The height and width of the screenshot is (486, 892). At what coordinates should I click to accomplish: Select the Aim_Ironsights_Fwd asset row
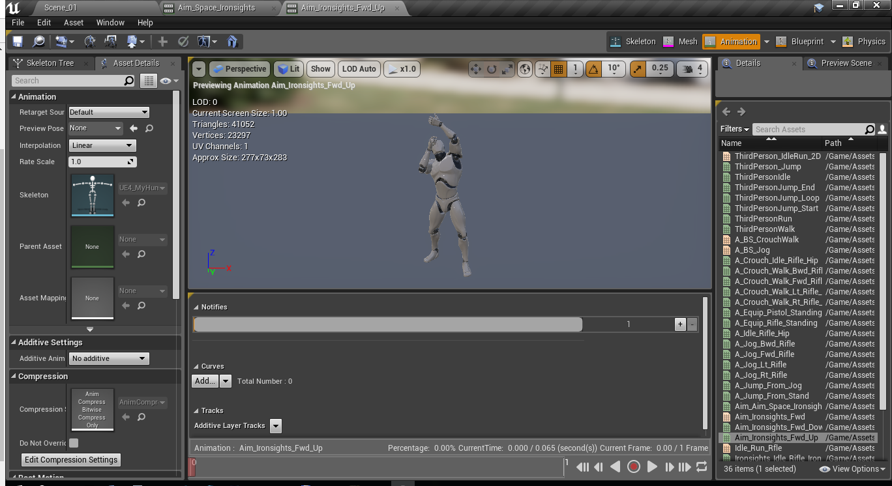[799, 417]
